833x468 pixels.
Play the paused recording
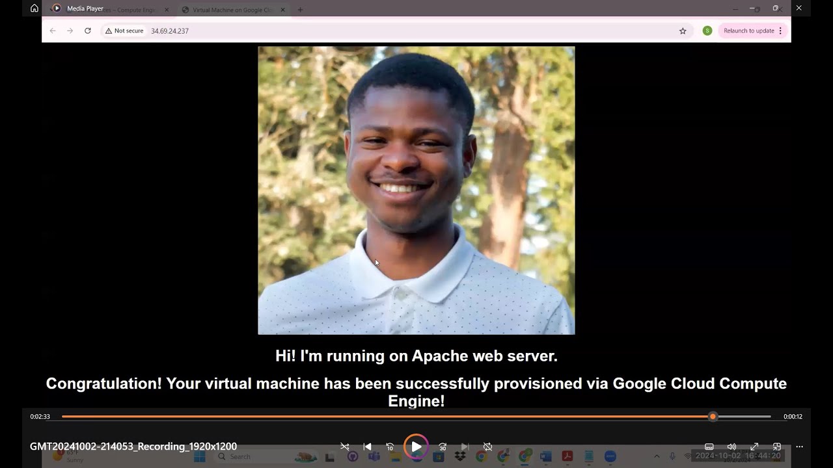416,447
